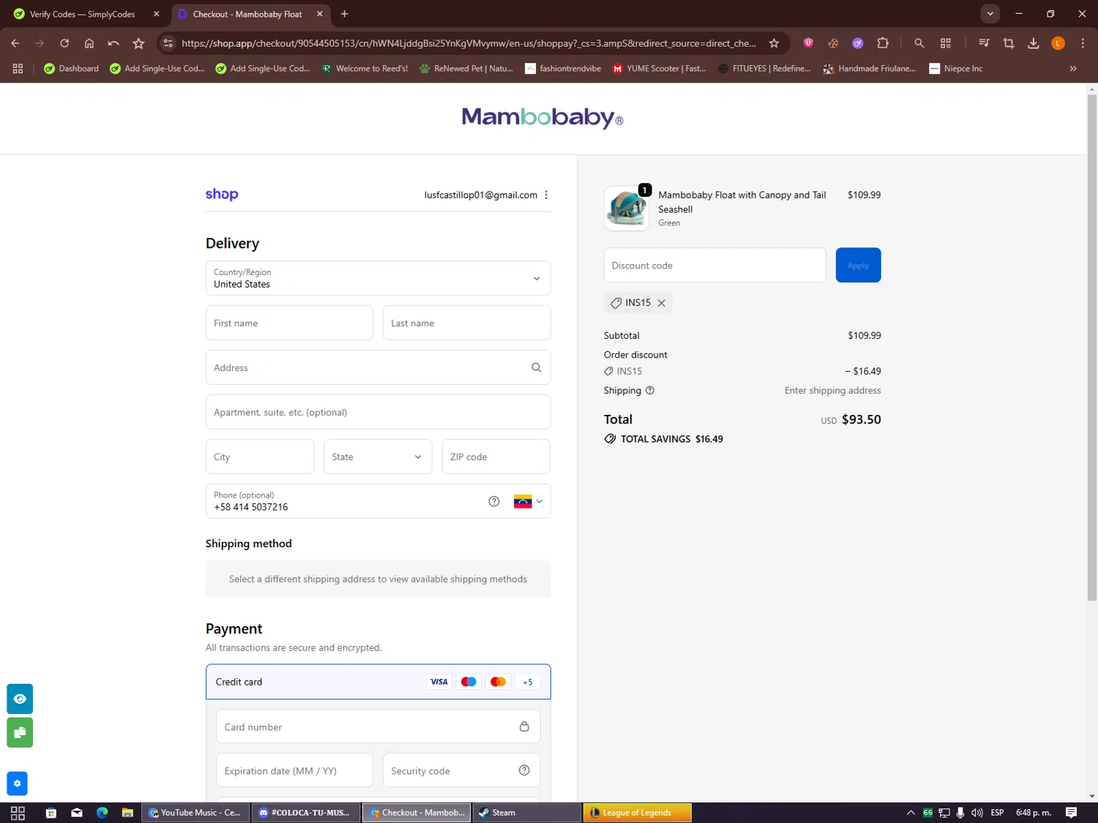The image size is (1098, 823).
Task: Click the Mastercard icon
Action: click(x=498, y=682)
